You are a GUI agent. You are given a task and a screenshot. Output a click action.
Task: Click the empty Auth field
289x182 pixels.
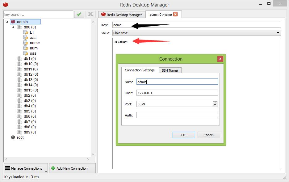pos(177,115)
